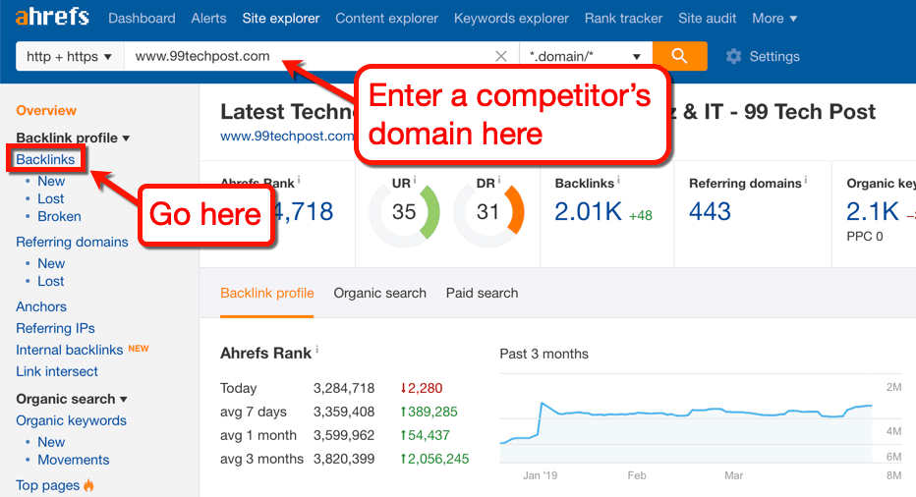
Task: Click the DR 31 donut gauge
Action: 488,211
